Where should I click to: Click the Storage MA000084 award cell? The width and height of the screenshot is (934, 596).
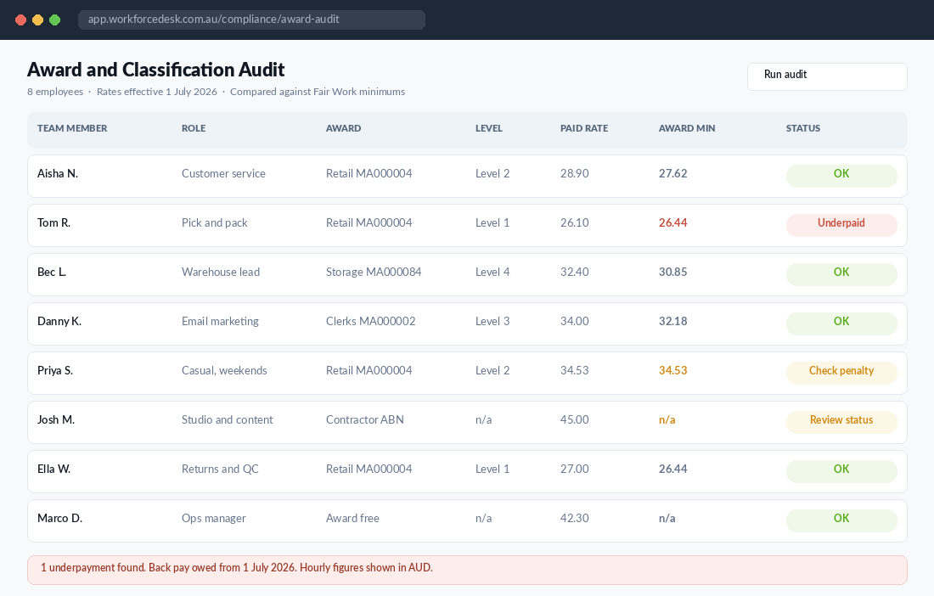click(x=374, y=272)
